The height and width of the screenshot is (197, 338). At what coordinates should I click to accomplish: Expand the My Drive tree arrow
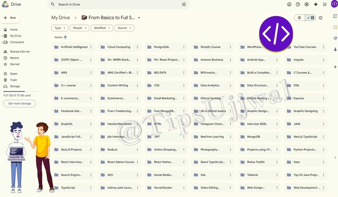click(2, 36)
